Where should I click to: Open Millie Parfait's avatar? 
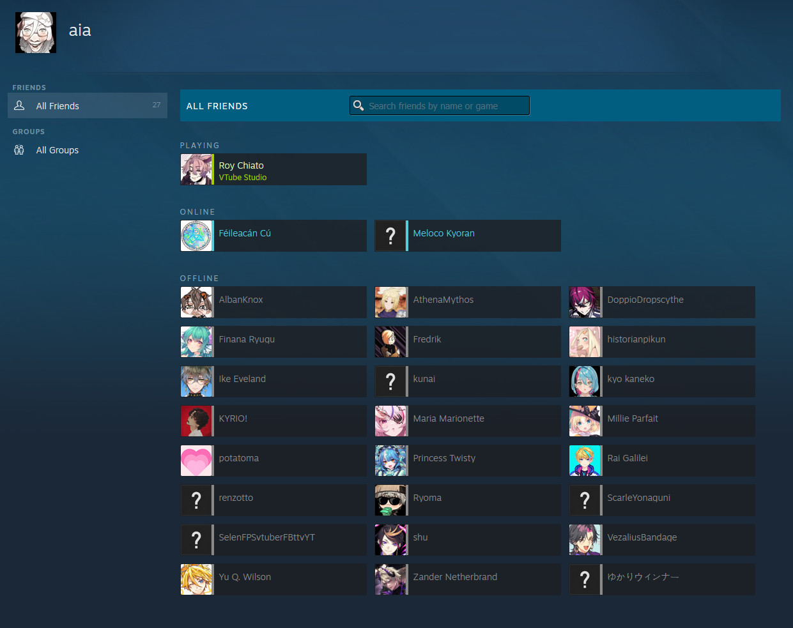click(585, 421)
